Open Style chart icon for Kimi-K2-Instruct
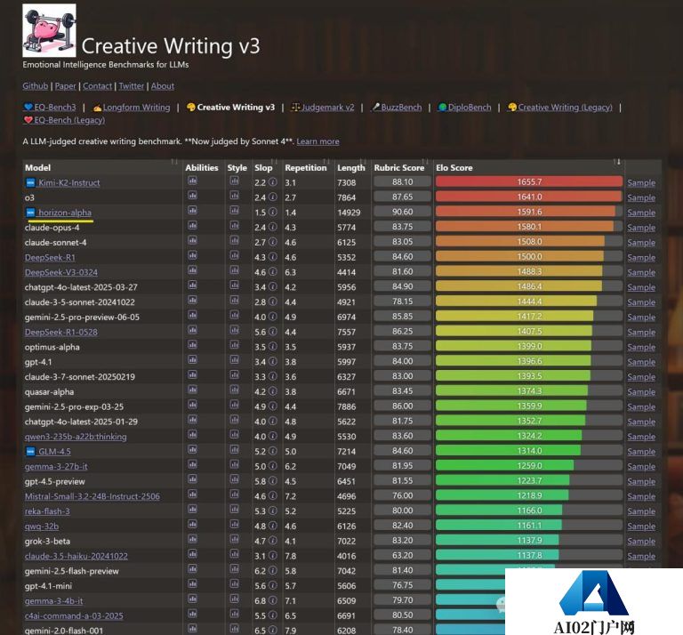 tap(235, 181)
